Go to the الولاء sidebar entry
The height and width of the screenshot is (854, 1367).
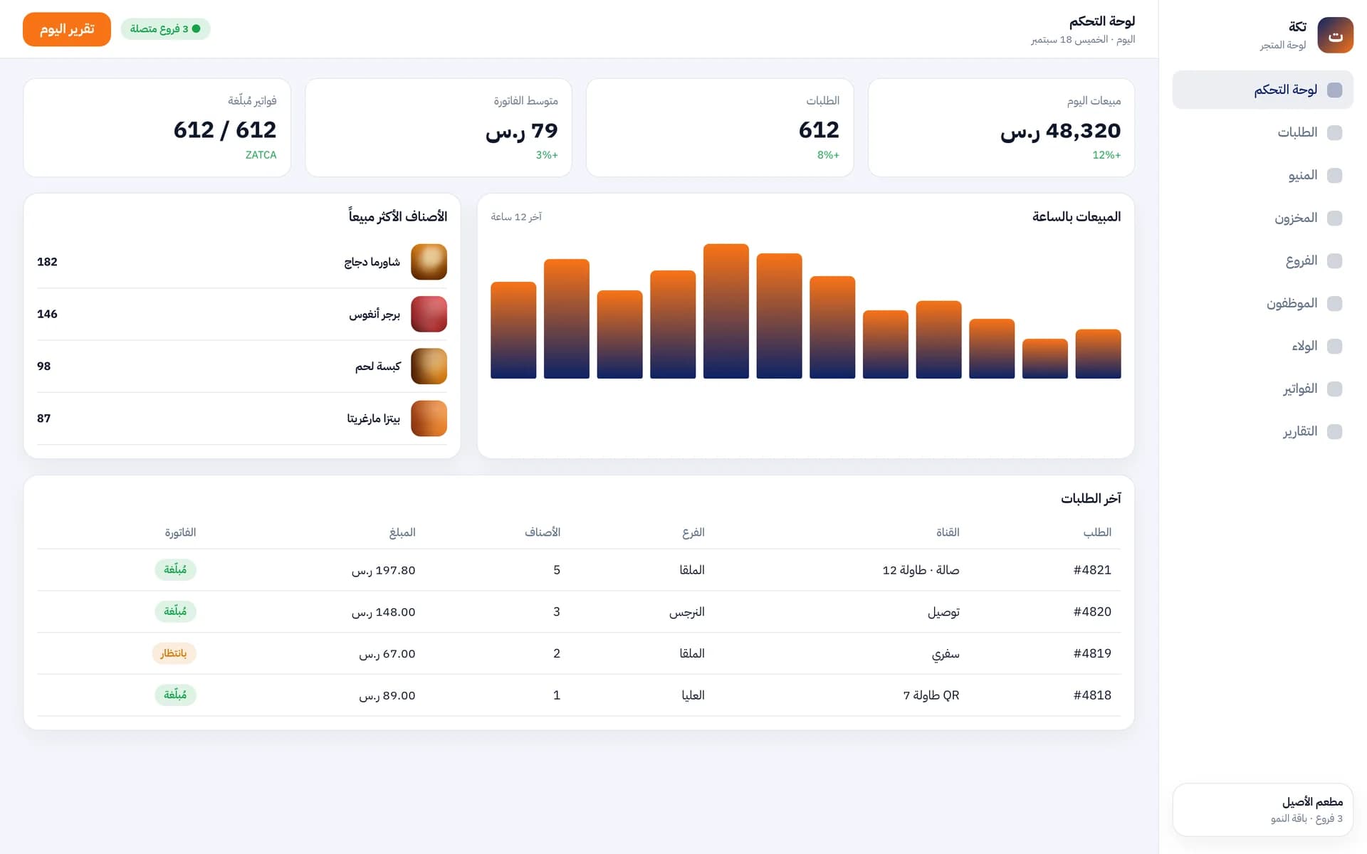[x=1262, y=346]
